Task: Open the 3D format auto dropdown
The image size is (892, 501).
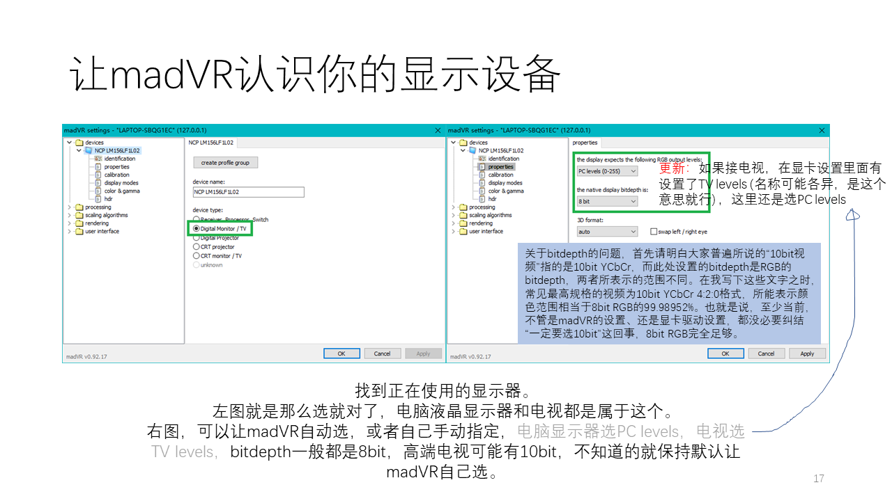Action: [607, 232]
